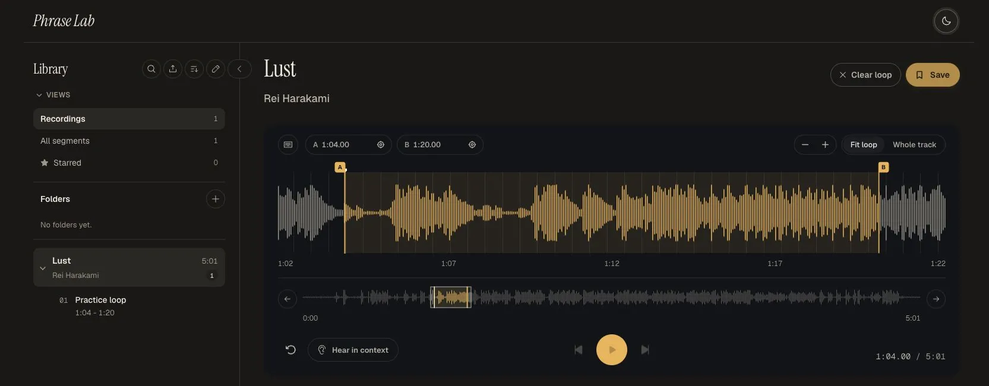Open the library search icon
Image resolution: width=989 pixels, height=386 pixels.
point(151,69)
